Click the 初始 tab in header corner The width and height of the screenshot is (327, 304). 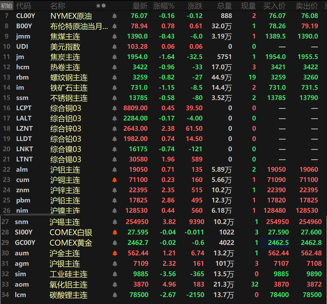[x=7, y=6]
